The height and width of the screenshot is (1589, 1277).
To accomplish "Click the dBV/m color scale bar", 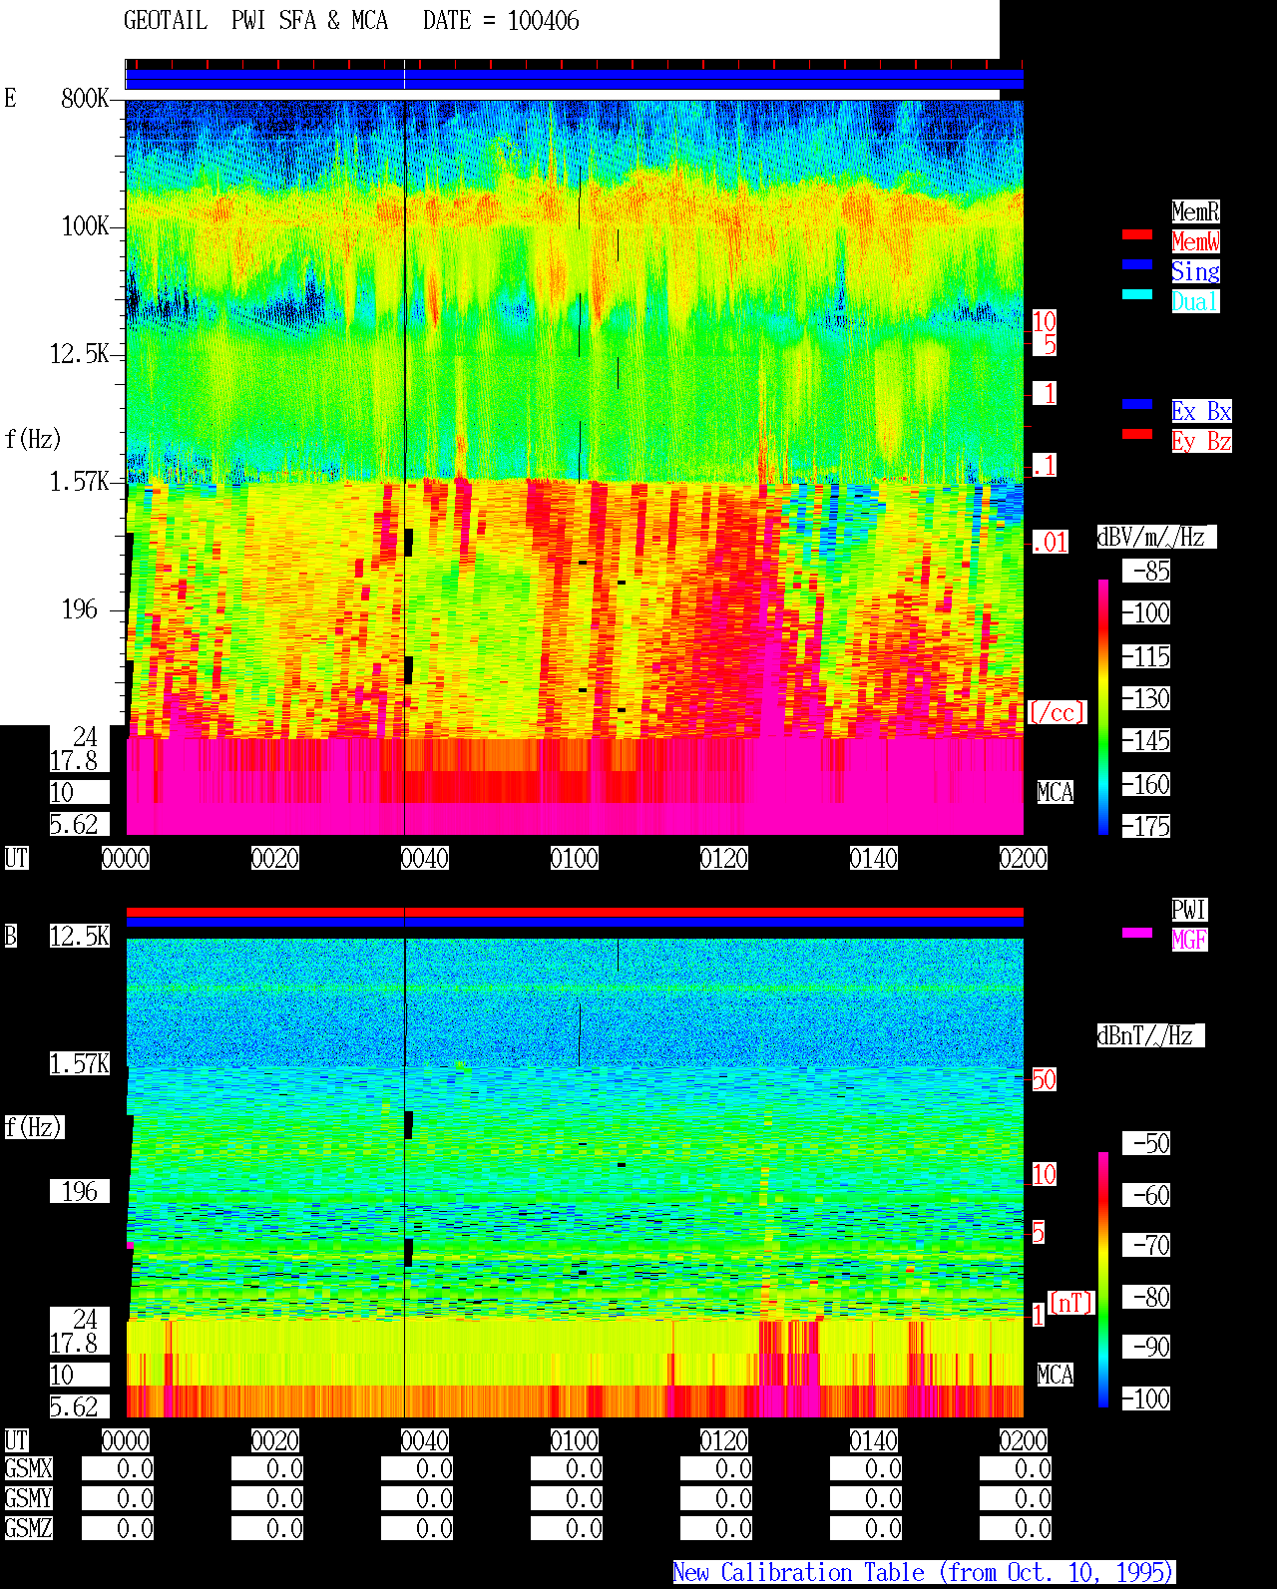I will pyautogui.click(x=1103, y=706).
